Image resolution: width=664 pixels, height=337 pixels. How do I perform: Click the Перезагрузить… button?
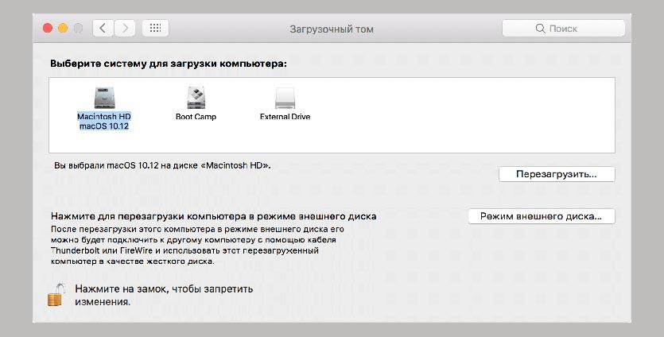pyautogui.click(x=557, y=174)
